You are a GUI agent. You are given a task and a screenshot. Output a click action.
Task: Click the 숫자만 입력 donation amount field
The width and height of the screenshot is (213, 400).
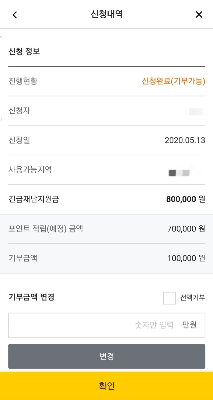click(x=106, y=325)
